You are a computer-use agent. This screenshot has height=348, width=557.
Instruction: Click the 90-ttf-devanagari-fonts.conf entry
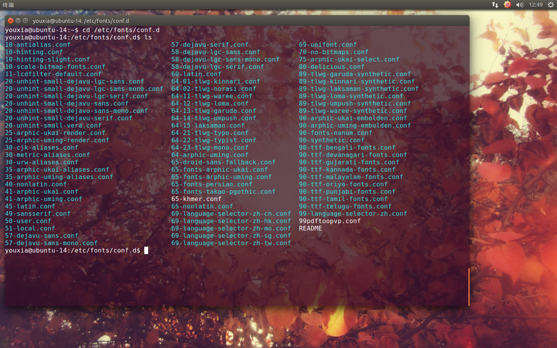[353, 155]
